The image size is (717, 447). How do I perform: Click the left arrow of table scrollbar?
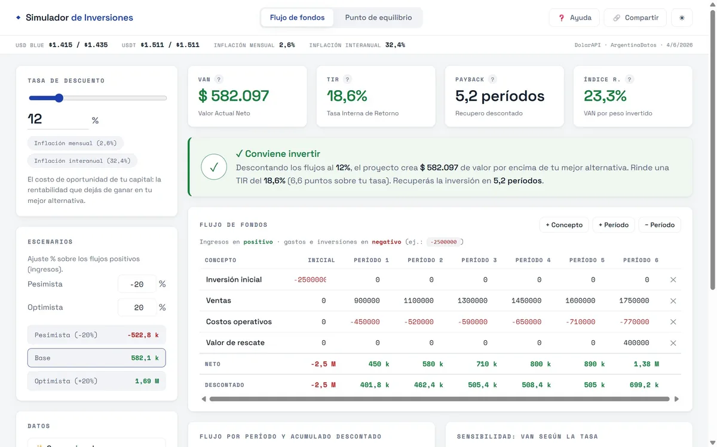coord(204,399)
